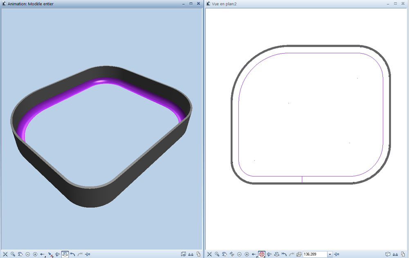Select the cube display mode icon in Vue en plan
409x258 pixels.
(x=388, y=254)
